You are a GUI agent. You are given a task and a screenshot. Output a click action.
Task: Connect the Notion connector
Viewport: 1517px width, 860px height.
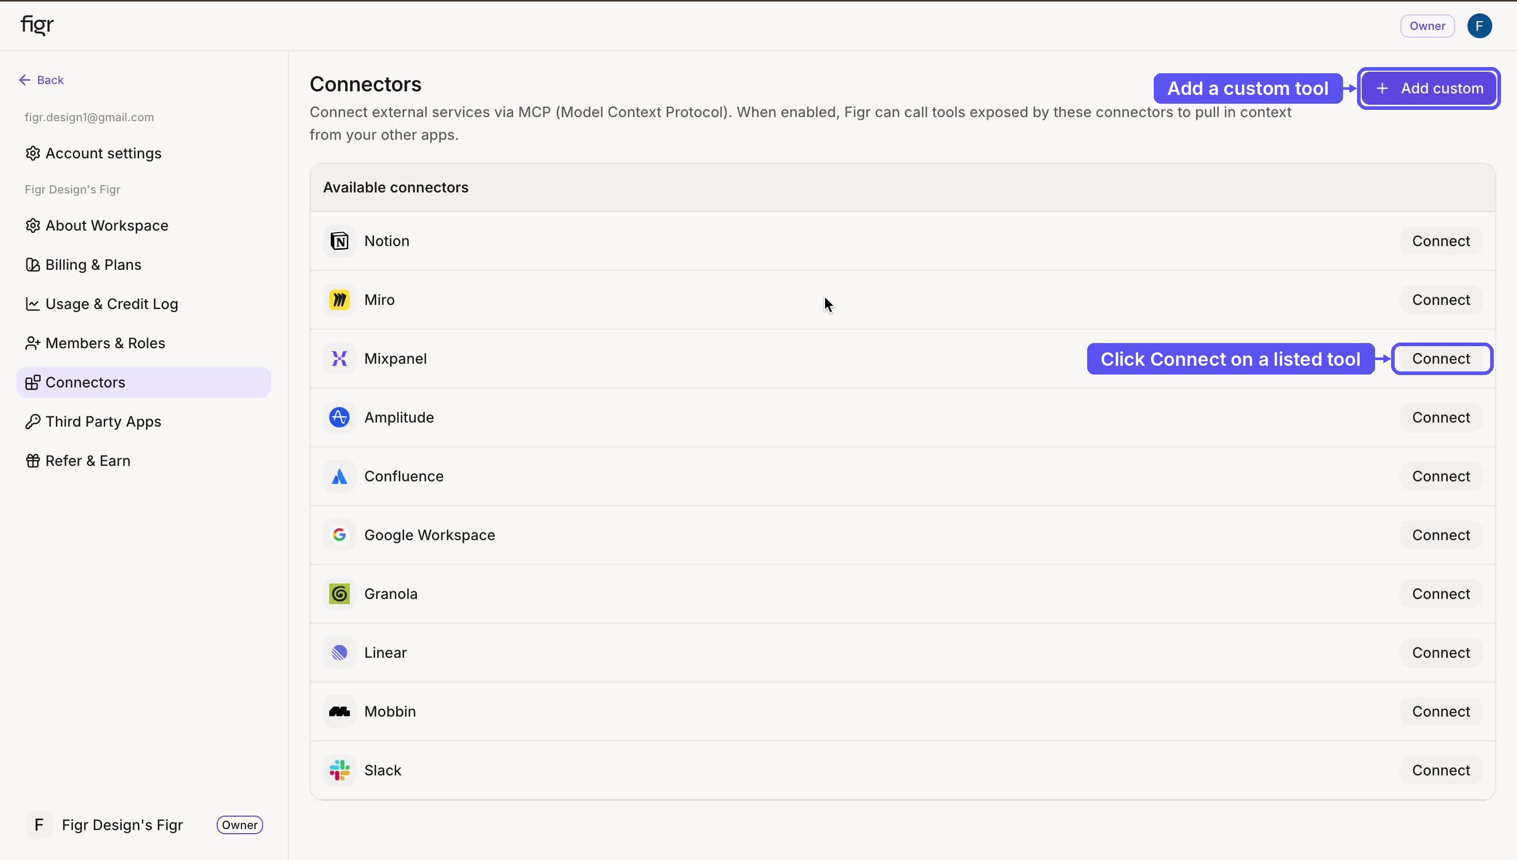(x=1441, y=241)
